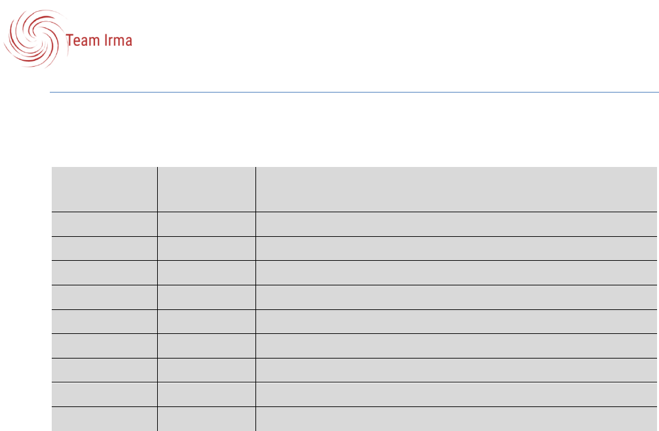Select middle column cell in table's ninth row
Screen dimensions: 659x431
click(206, 395)
